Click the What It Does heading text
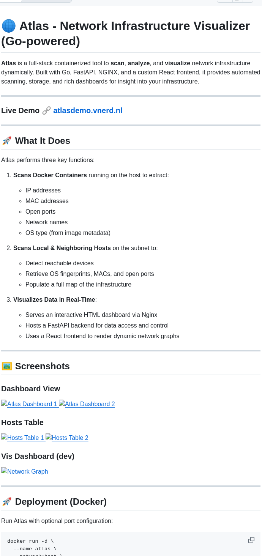 coord(43,141)
